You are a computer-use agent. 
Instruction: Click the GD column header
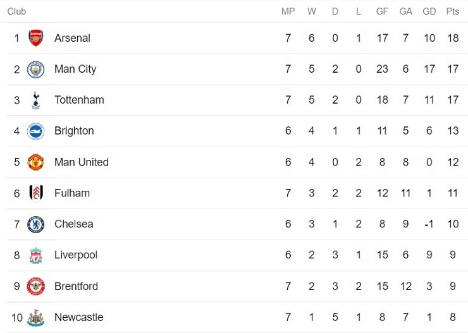[x=429, y=11]
